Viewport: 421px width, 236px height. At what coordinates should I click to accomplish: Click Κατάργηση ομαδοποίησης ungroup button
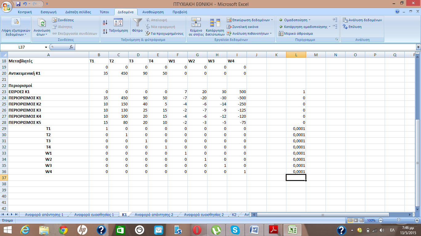pos(303,27)
